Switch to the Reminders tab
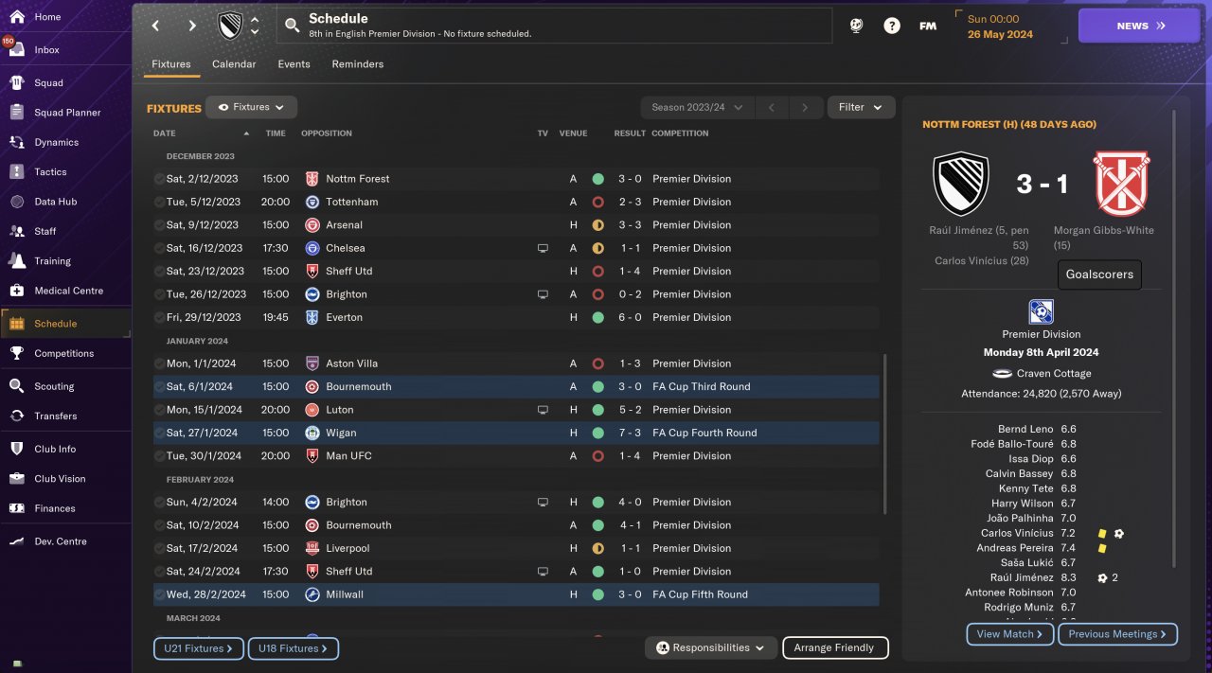Screen dimensions: 1212x673 click(358, 64)
